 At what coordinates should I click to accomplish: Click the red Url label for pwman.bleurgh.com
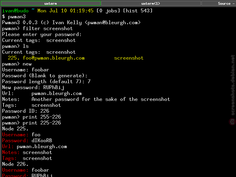coord(8,146)
